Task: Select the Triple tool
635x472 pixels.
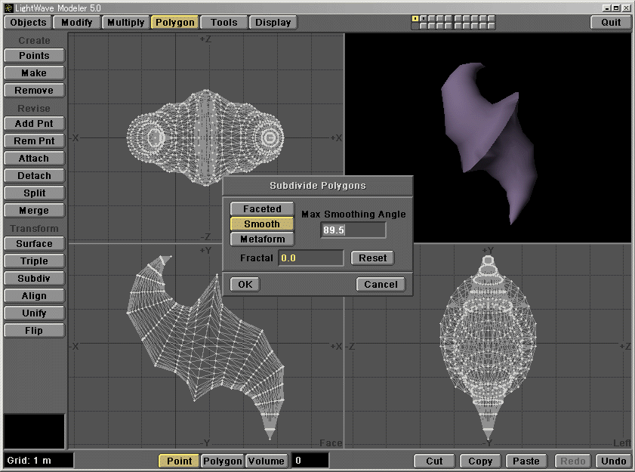Action: 33,261
